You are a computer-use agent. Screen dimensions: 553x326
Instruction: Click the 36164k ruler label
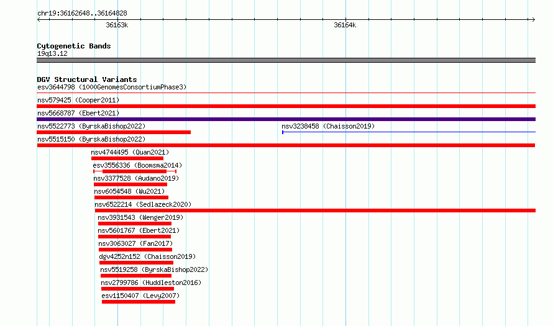point(345,25)
